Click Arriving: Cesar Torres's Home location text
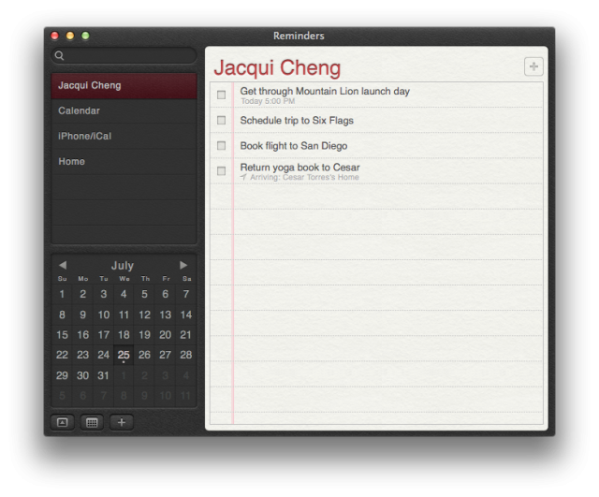Screen dimensions: 599x497 304,177
